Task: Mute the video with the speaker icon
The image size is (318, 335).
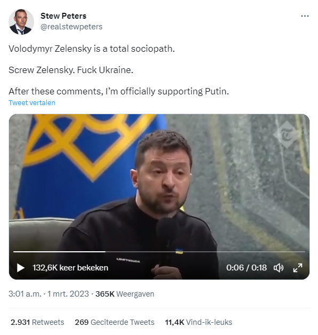Action: pyautogui.click(x=279, y=268)
